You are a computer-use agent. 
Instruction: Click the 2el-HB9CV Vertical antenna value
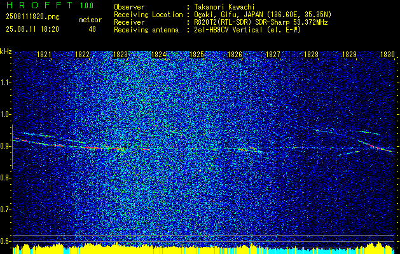247,30
